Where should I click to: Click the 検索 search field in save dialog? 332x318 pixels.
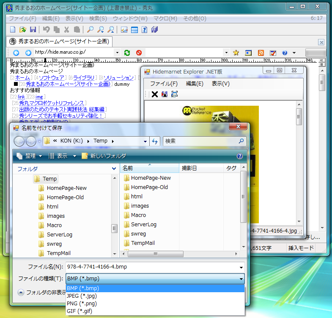[x=205, y=141]
